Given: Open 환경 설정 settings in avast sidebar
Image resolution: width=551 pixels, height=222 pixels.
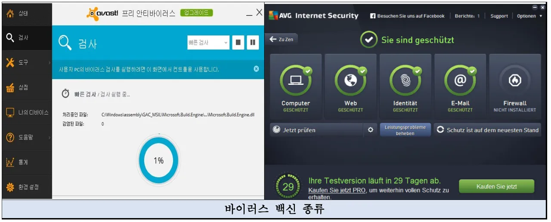Looking at the screenshot, I should (27, 187).
